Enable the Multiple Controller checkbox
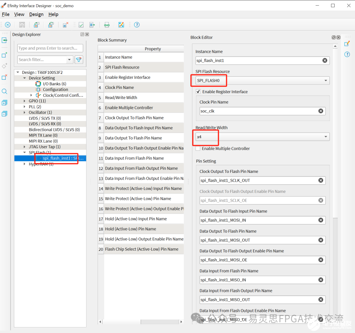This screenshot has height=333, width=355. click(198, 149)
